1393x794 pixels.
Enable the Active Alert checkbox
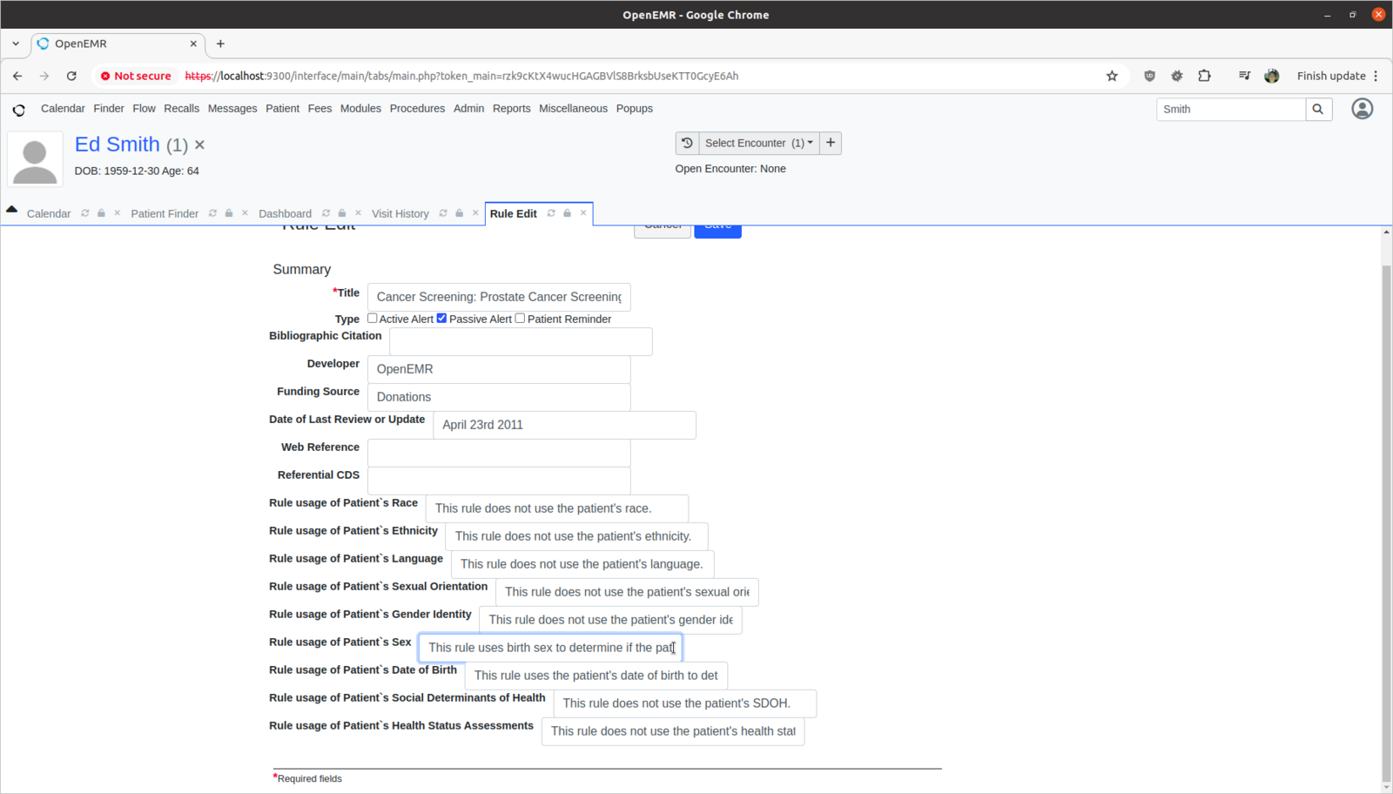tap(373, 319)
